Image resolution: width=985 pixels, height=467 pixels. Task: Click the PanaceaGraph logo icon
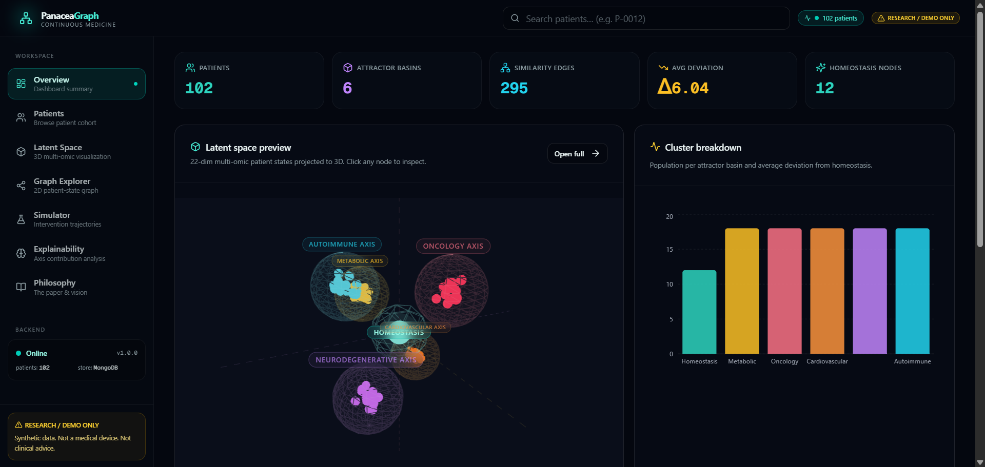tap(26, 19)
